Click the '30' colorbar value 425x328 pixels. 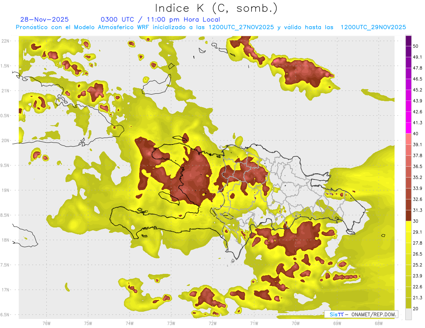[416, 221]
